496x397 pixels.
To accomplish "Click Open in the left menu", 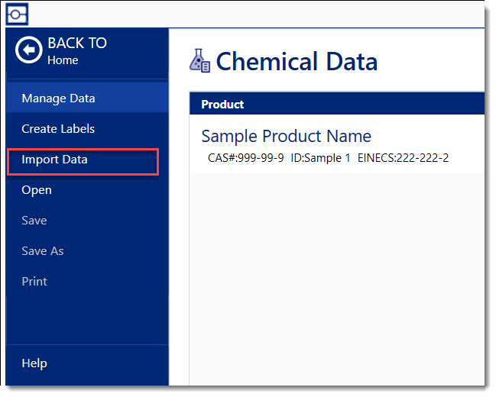I will point(37,190).
